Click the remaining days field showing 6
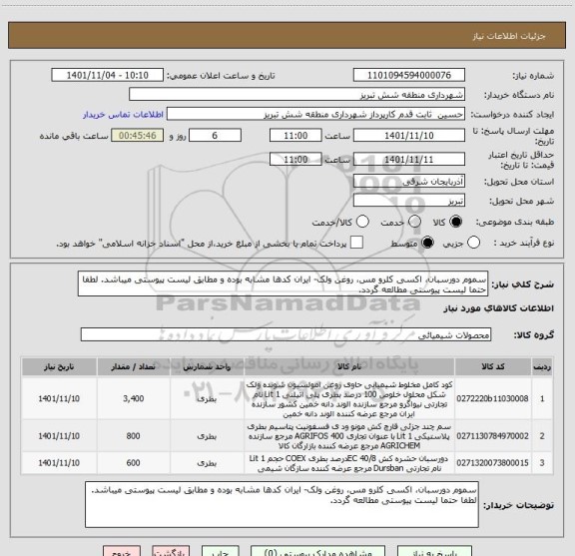The width and height of the screenshot is (575, 556). coord(215,136)
